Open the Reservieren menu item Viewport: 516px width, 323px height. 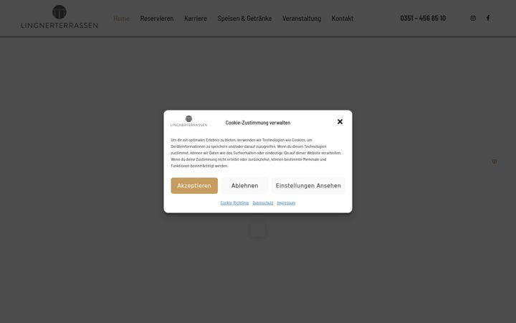[x=157, y=19]
